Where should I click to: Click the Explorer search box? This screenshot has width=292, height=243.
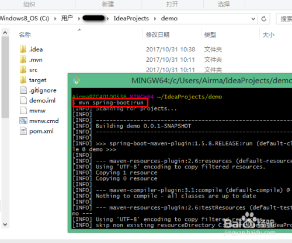pos(284,19)
